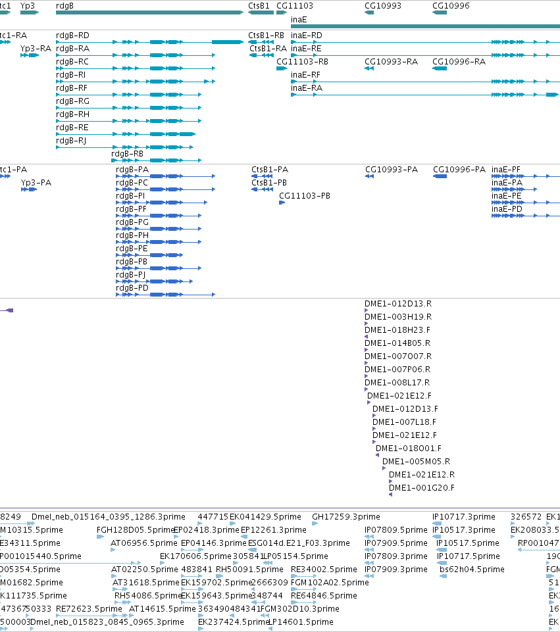This screenshot has width=560, height=632.
Task: Click the rdgB-RG transcript label
Action: point(72,101)
